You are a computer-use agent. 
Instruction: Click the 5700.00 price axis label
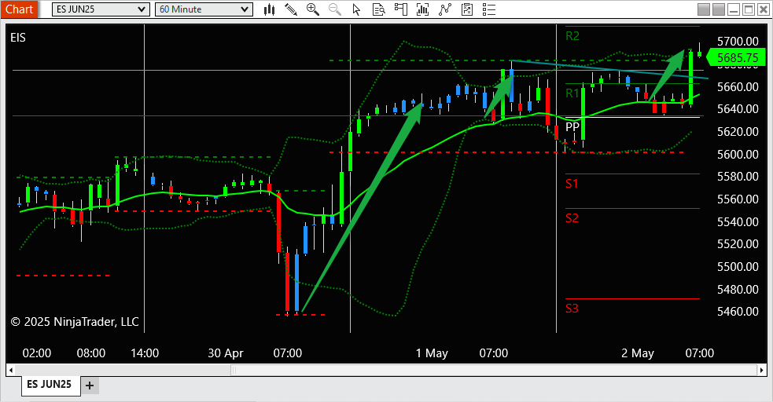[x=738, y=42]
